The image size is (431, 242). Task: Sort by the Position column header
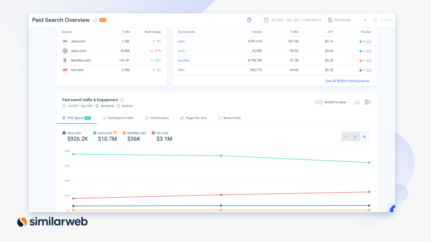[366, 32]
